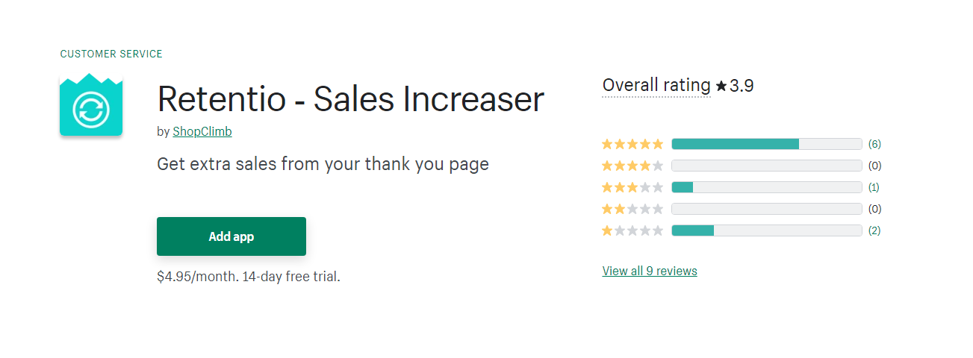Click the Add app button
Viewport: 973px width, 358px height.
tap(231, 236)
